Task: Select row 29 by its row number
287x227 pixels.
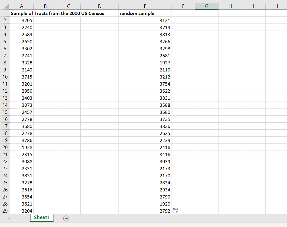Action: click(5, 211)
